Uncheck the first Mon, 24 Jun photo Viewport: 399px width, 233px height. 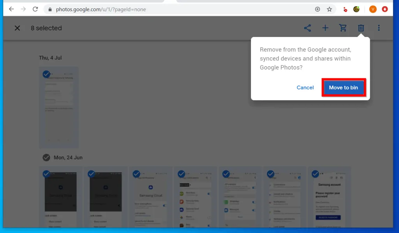46,174
